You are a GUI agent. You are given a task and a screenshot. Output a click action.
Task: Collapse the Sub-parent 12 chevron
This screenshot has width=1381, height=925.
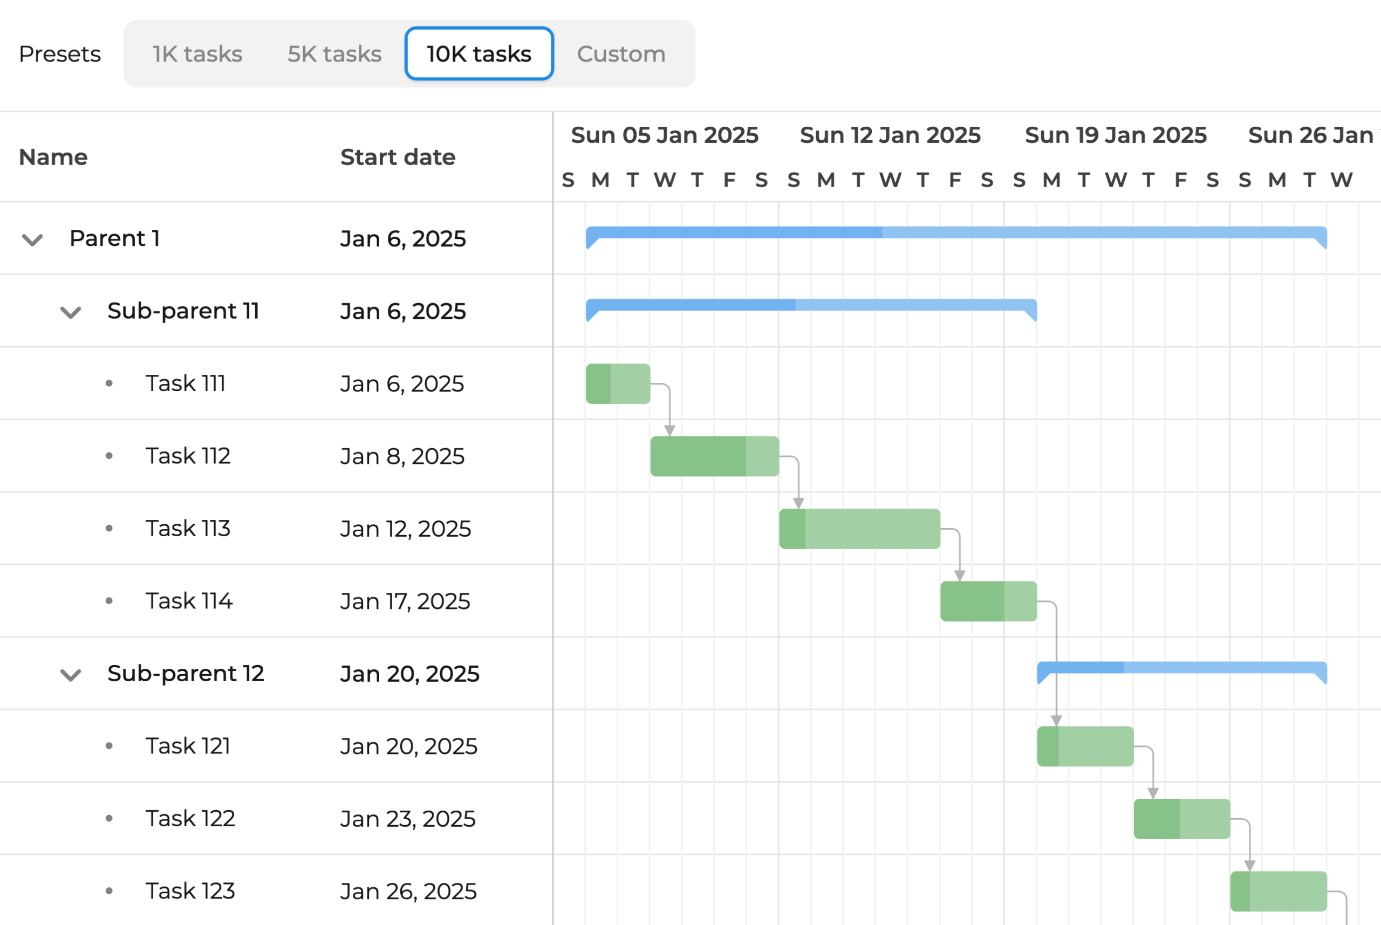pyautogui.click(x=71, y=674)
